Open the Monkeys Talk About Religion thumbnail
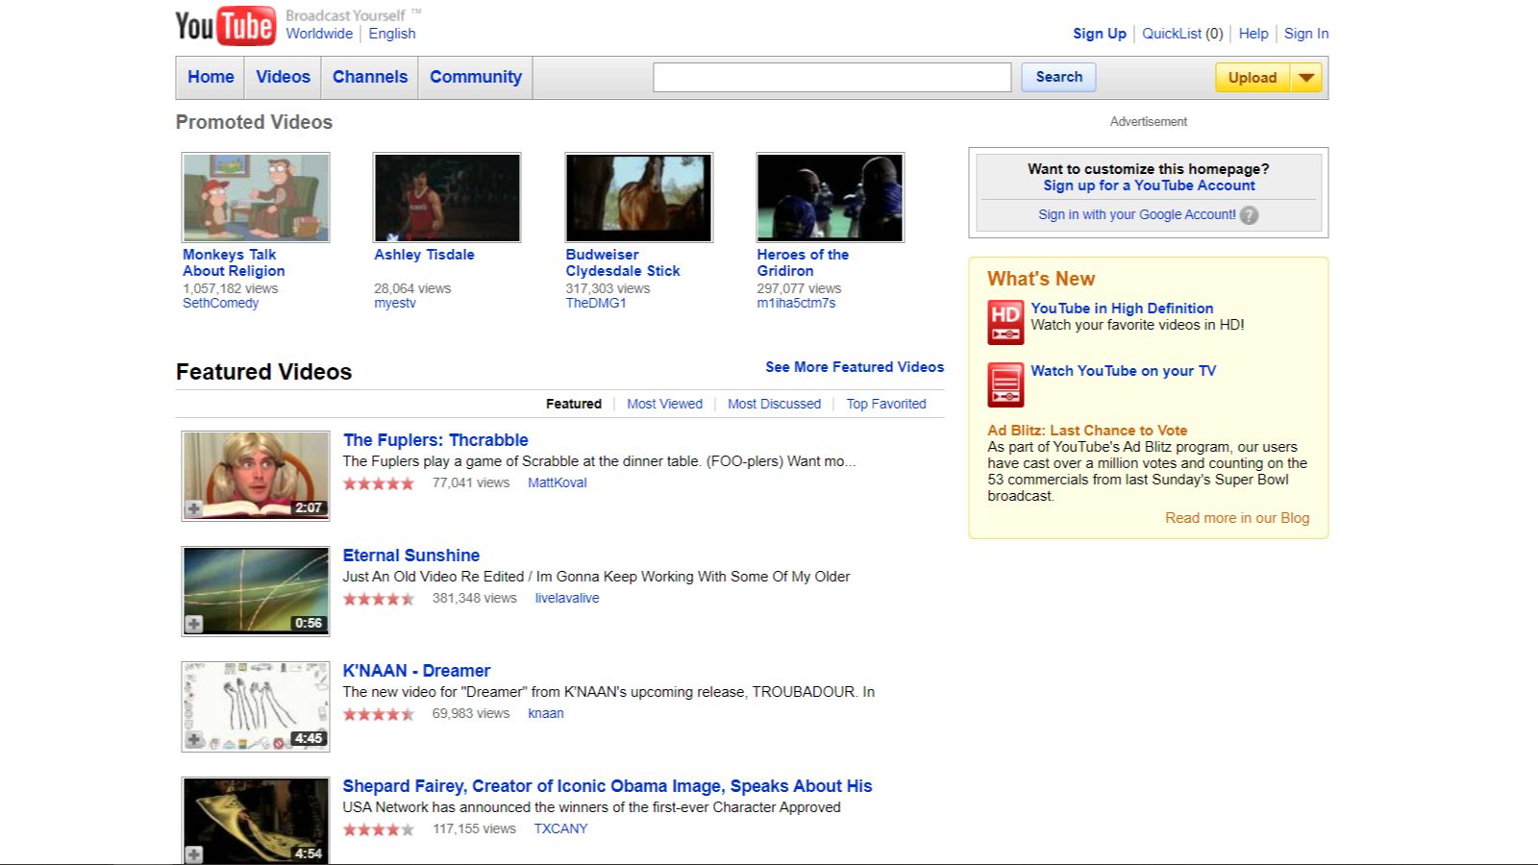Screen dimensions: 1538x865 [256, 197]
